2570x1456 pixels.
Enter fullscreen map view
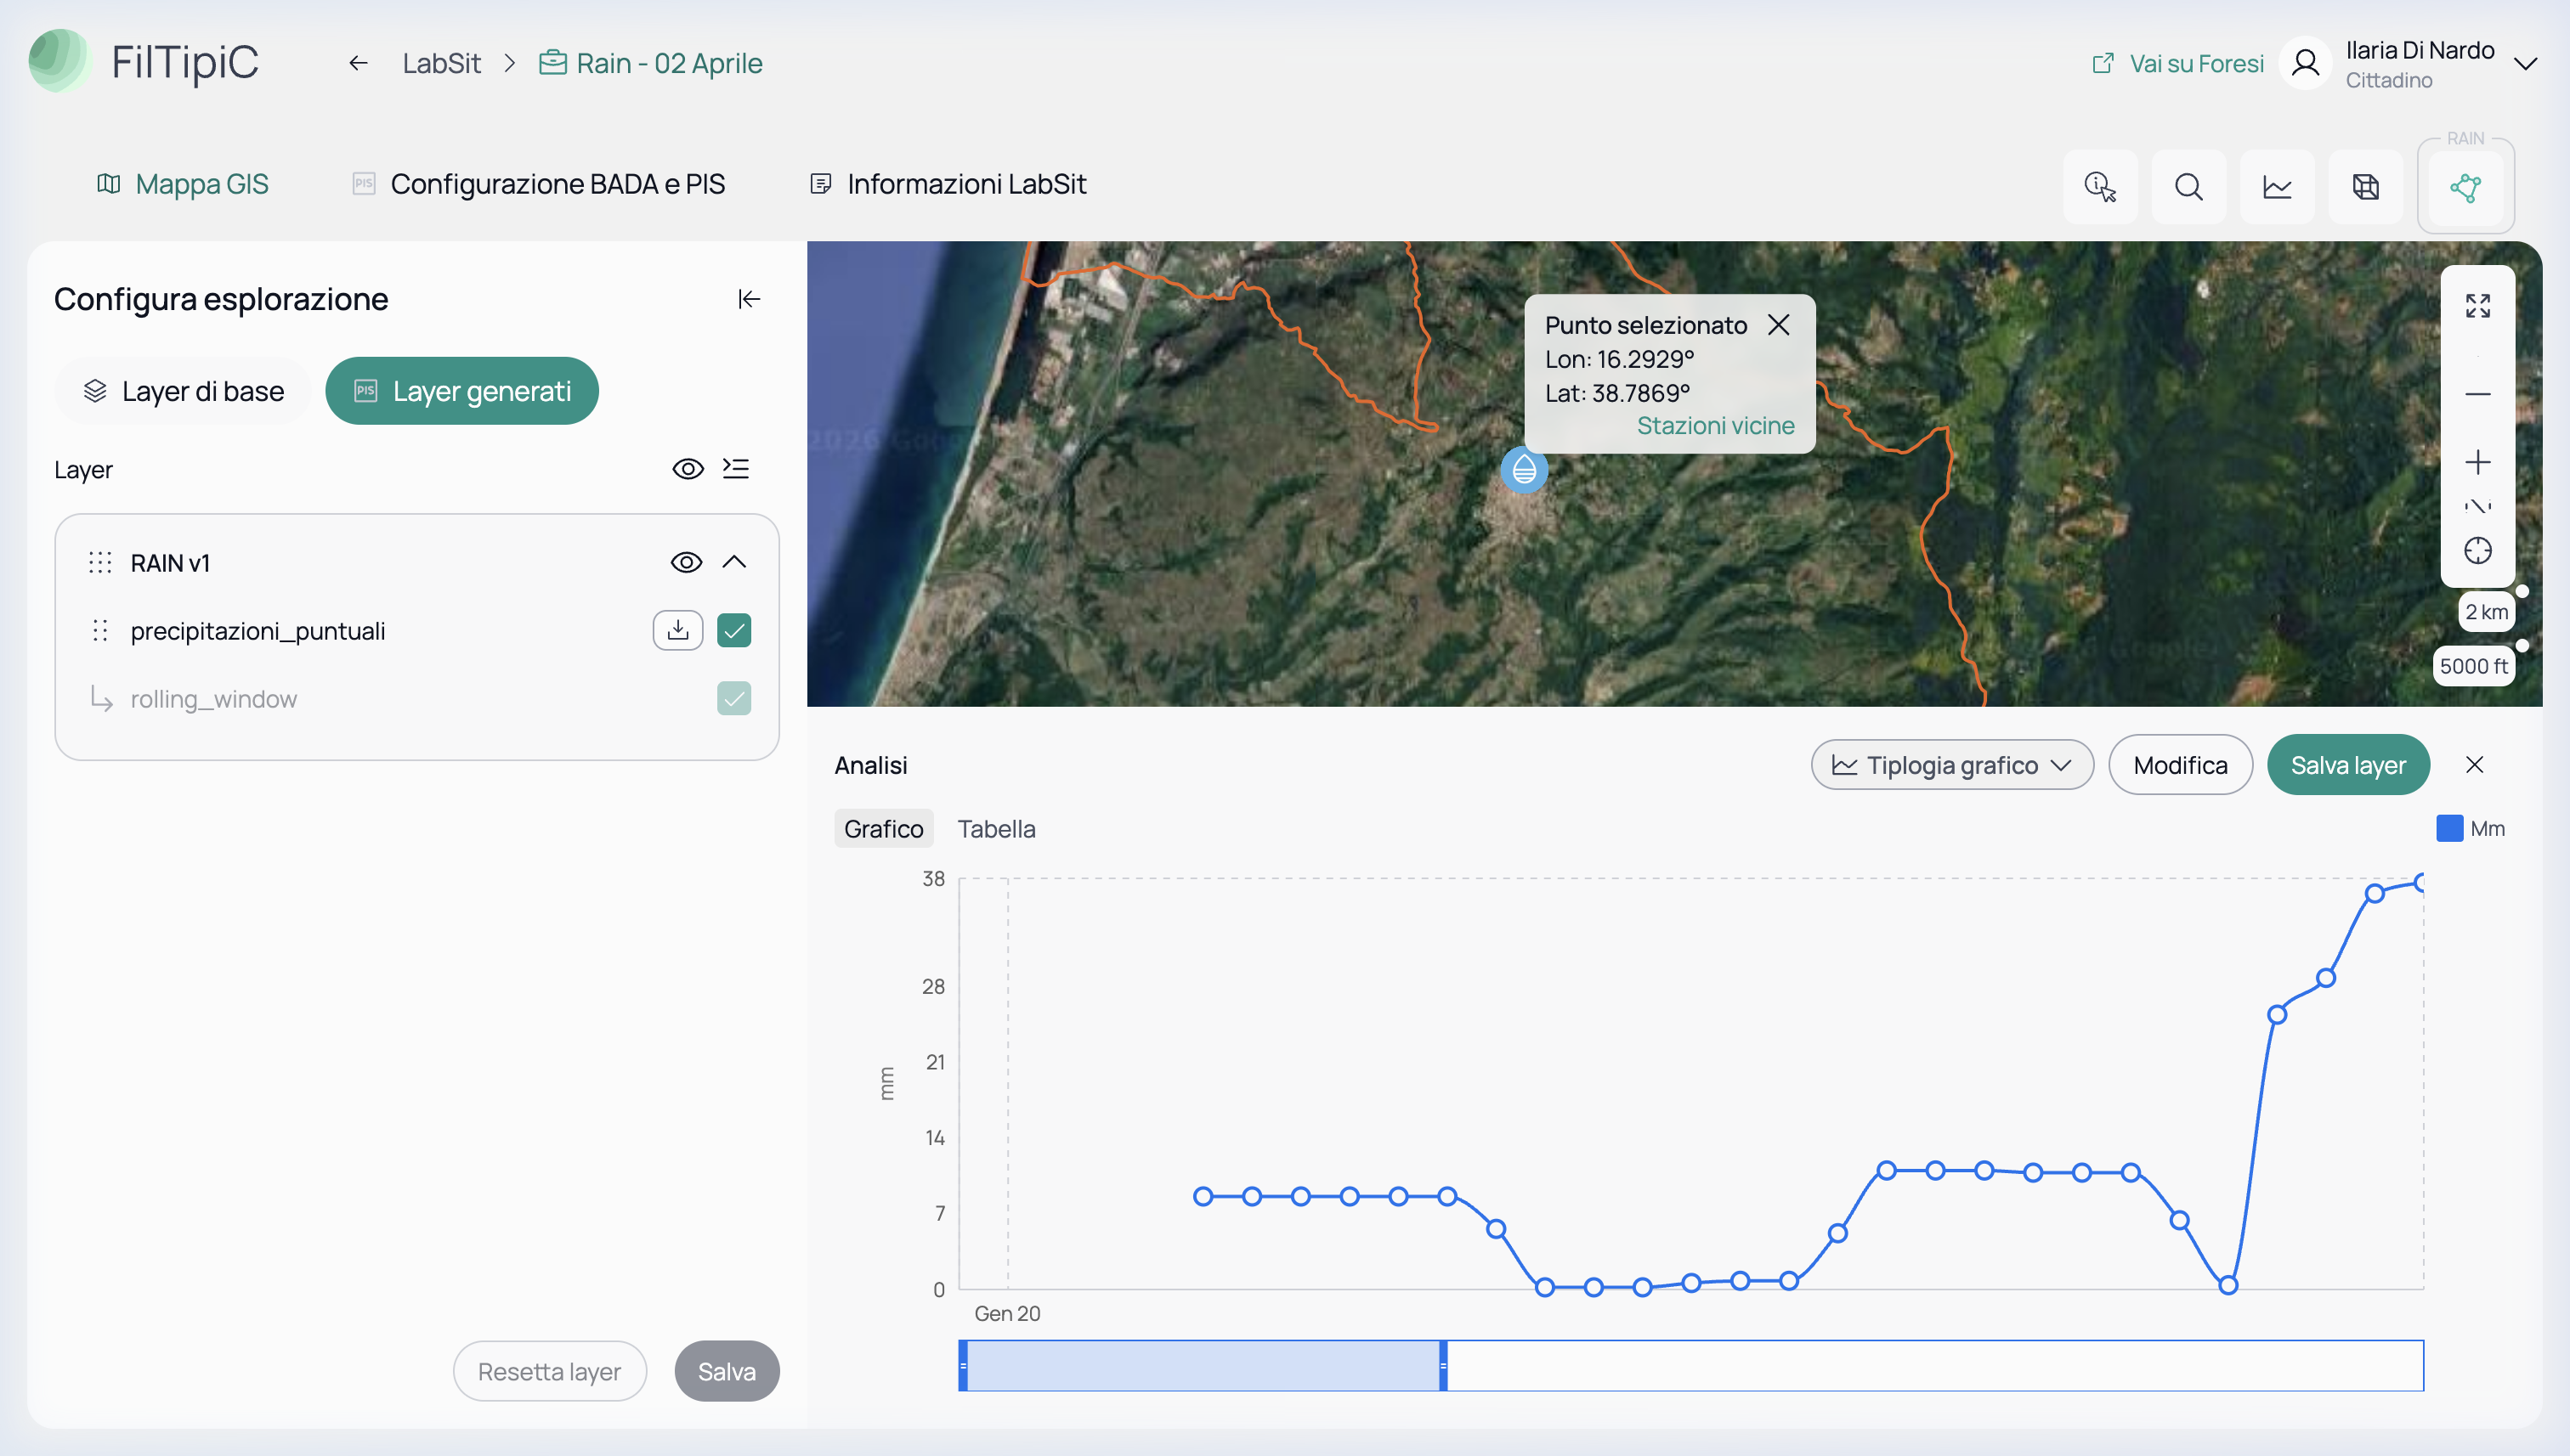click(x=2477, y=306)
